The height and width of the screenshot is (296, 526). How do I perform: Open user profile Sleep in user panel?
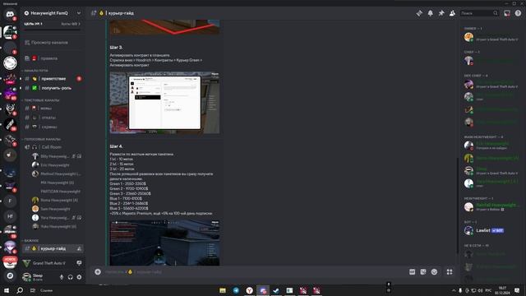coord(38,277)
